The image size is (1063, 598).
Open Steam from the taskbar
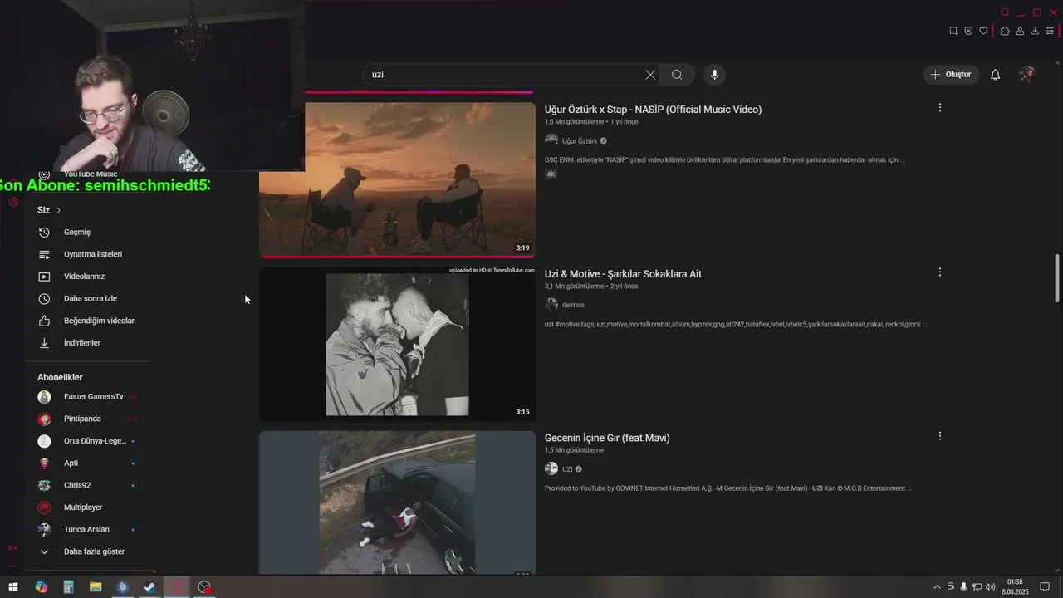point(149,587)
